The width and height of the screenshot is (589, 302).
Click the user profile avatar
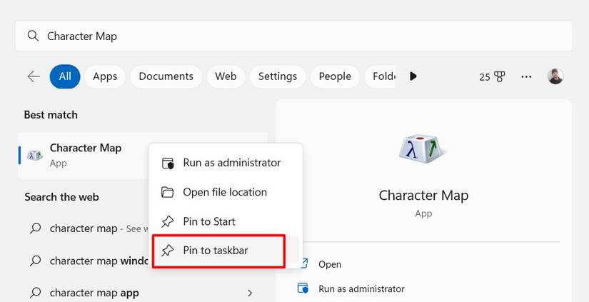[x=555, y=76]
